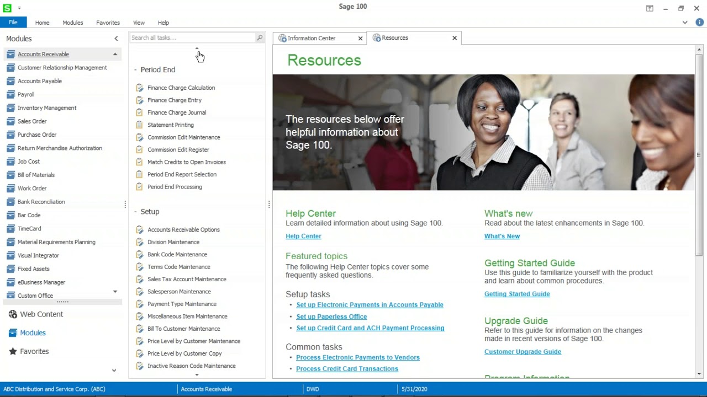Collapse the Modules panel with the chevron
The height and width of the screenshot is (397, 707).
116,39
